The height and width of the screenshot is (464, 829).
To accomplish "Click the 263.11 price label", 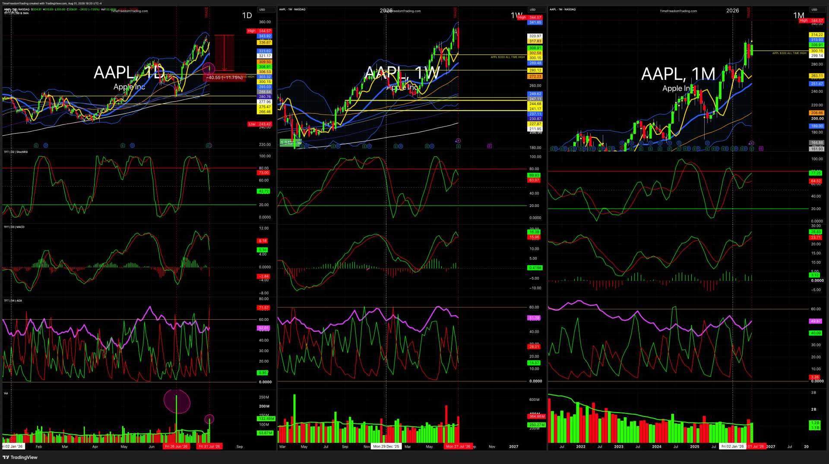I will coord(816,76).
